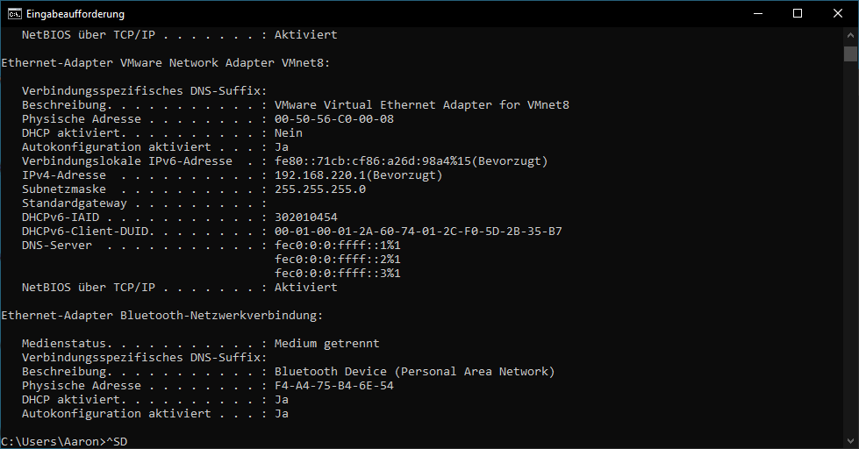Maximize the Eingabeaufforderung window
The height and width of the screenshot is (449, 859).
[x=798, y=14]
